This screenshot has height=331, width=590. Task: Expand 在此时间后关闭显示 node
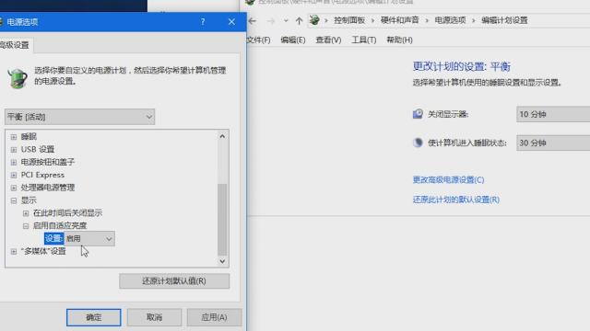coord(26,213)
